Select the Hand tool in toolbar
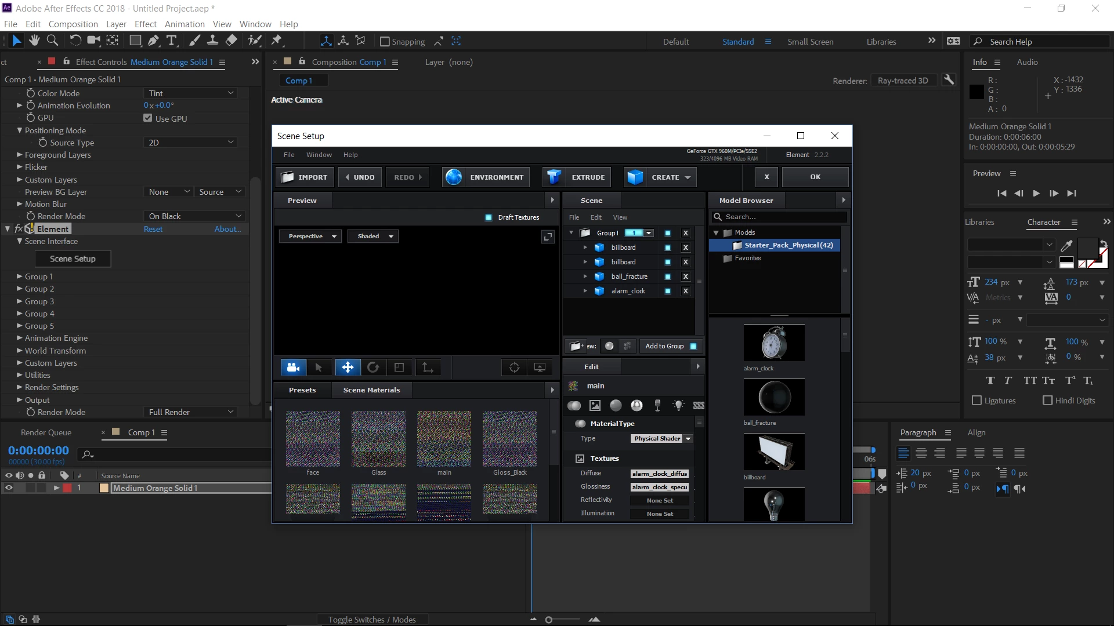Screen dimensions: 1114x626 (x=34, y=41)
